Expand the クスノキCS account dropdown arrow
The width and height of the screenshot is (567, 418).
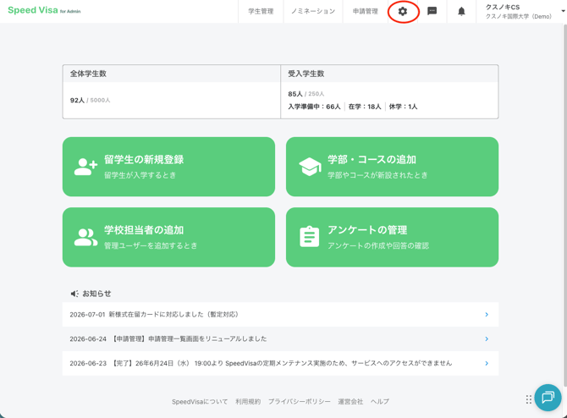(563, 11)
